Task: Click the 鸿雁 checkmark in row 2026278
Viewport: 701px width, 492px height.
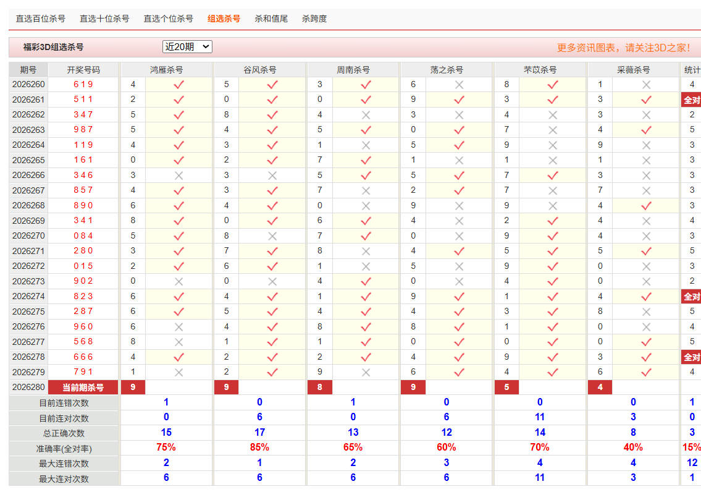Action: [x=179, y=357]
